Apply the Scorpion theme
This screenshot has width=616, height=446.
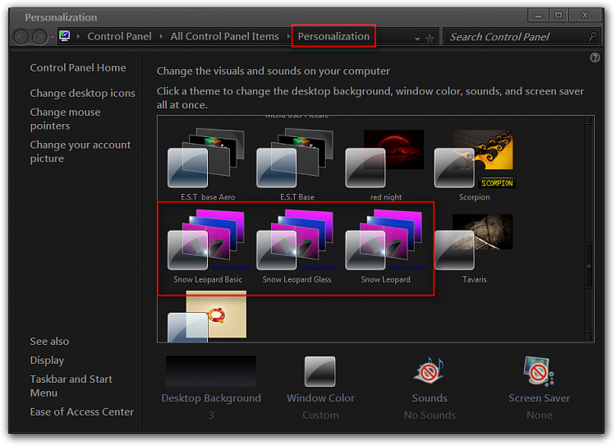pos(475,164)
